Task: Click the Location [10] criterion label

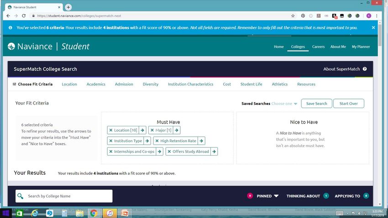Action: point(126,130)
